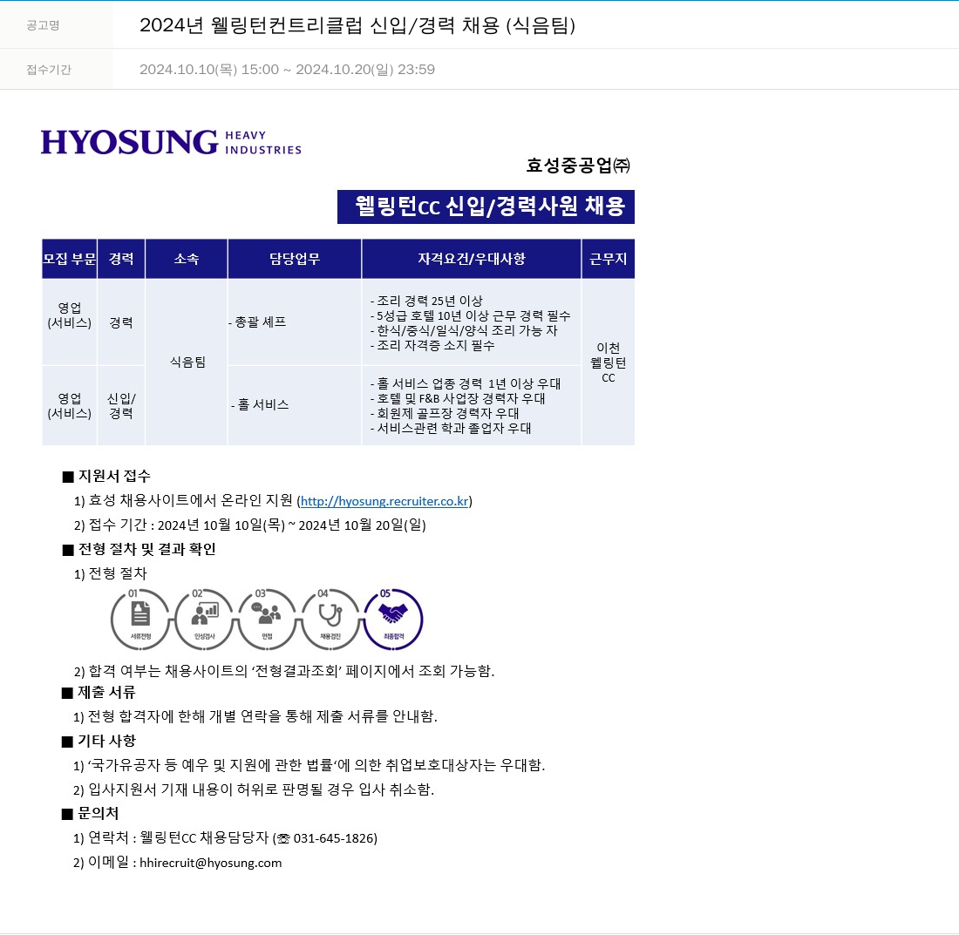The width and height of the screenshot is (959, 935).
Task: Click the line 호텔 및 F&B 사업장 경력자 우대
Action: [x=458, y=398]
